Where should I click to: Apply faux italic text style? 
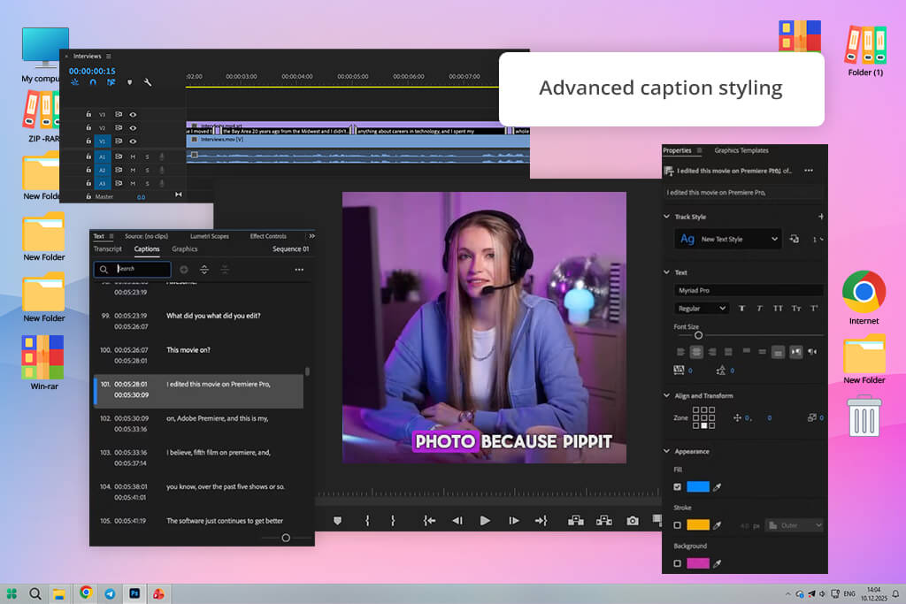[x=760, y=309]
